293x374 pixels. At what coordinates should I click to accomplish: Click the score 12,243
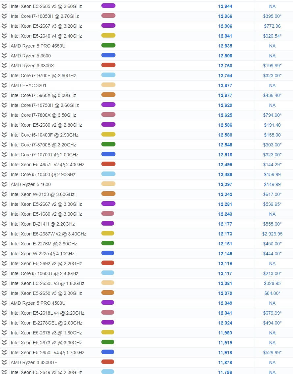(x=225, y=214)
